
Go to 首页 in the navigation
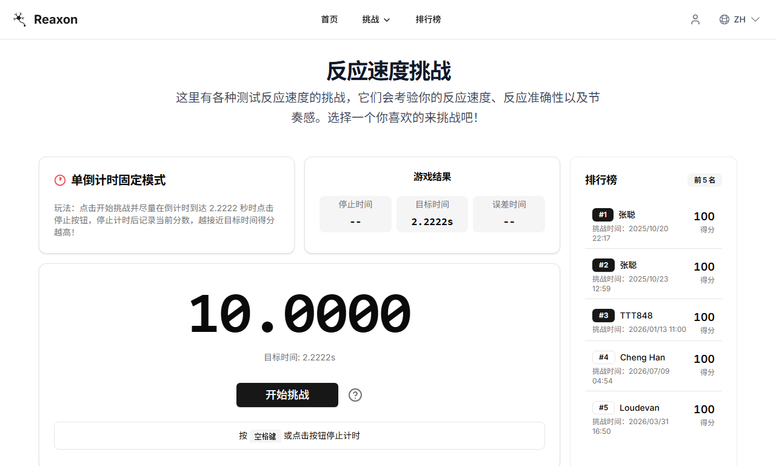point(329,19)
